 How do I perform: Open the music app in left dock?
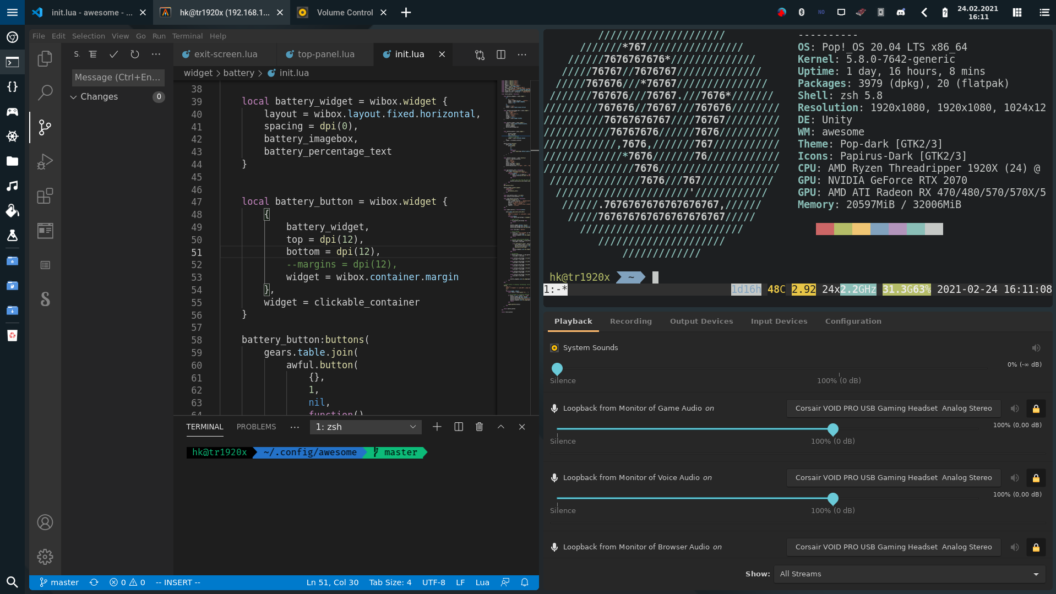click(12, 186)
